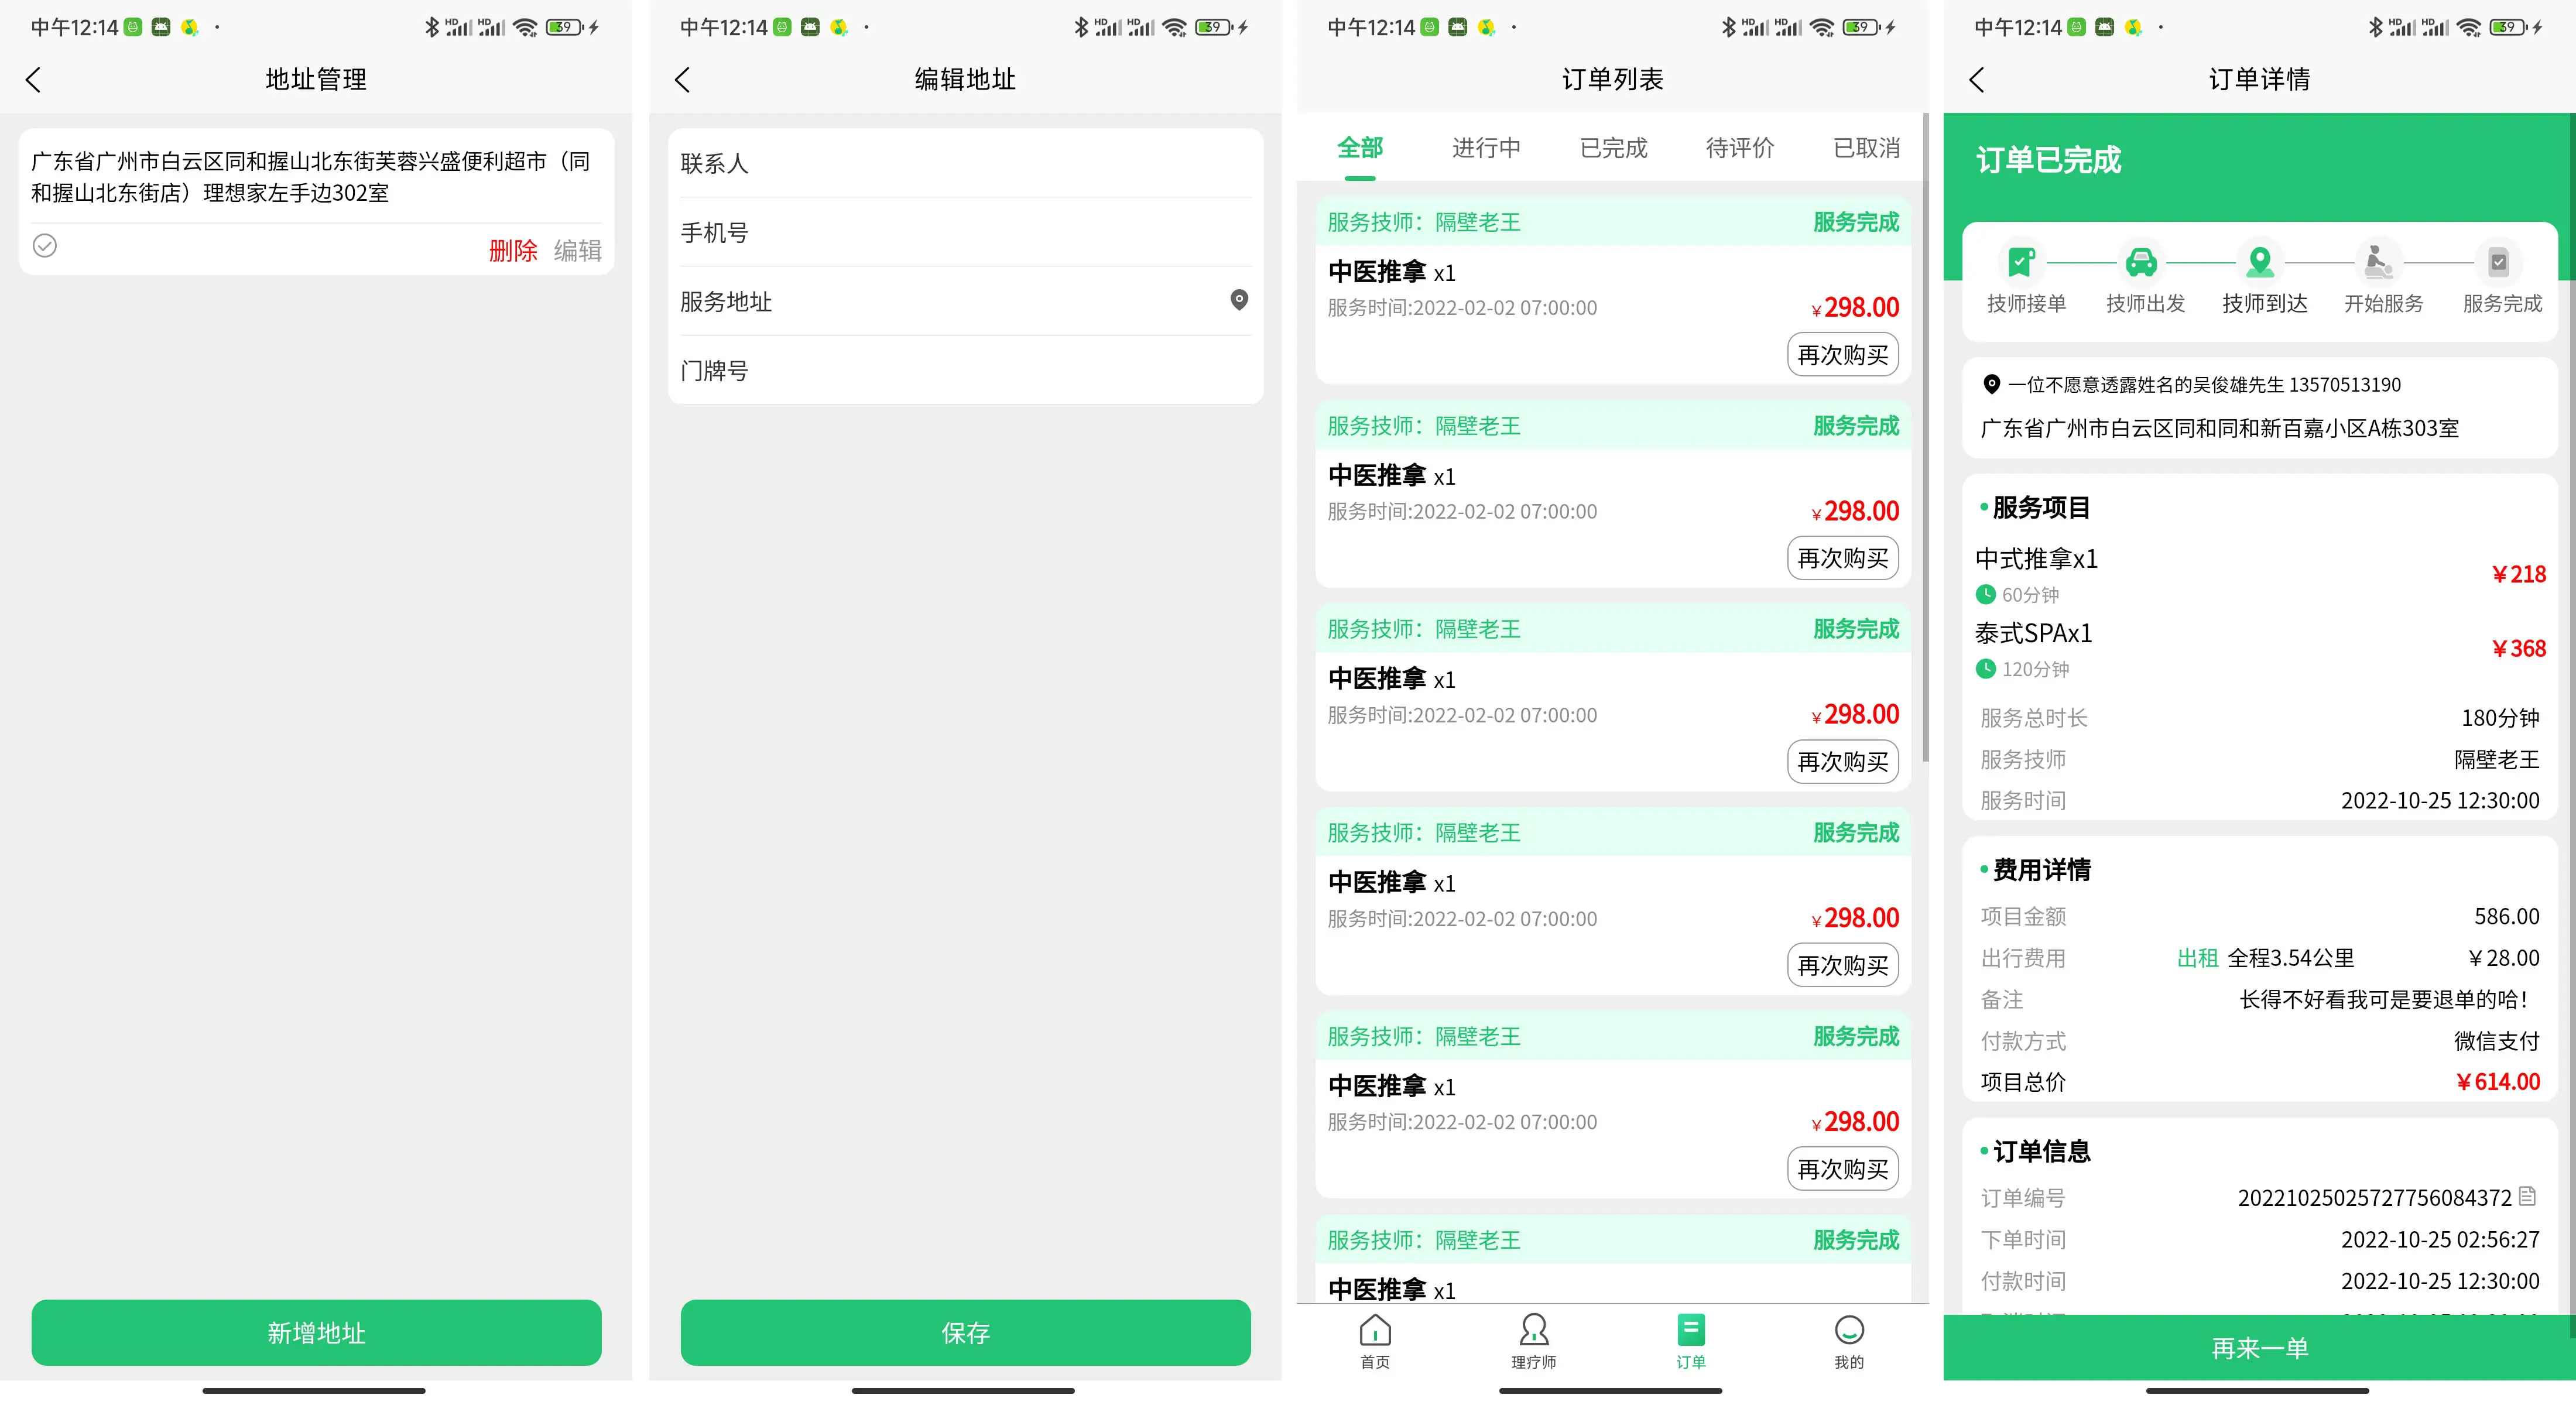Tap the 首页 home icon in bottom navigation
2576x1405 pixels.
(1375, 1340)
